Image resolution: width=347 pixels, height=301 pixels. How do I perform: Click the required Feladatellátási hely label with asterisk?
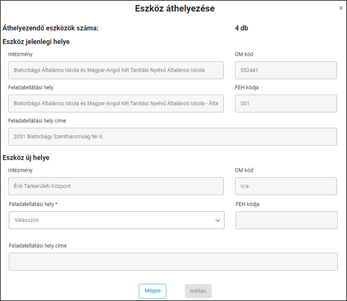click(x=33, y=204)
